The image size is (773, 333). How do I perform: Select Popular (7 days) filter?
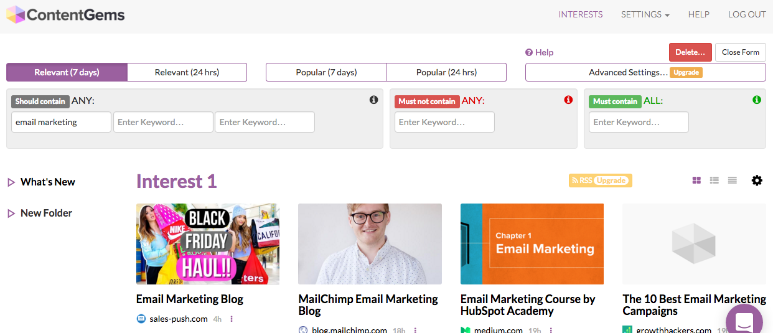[326, 72]
